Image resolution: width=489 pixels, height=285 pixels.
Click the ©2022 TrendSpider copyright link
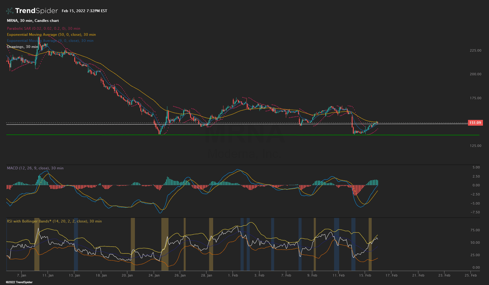pos(20,282)
